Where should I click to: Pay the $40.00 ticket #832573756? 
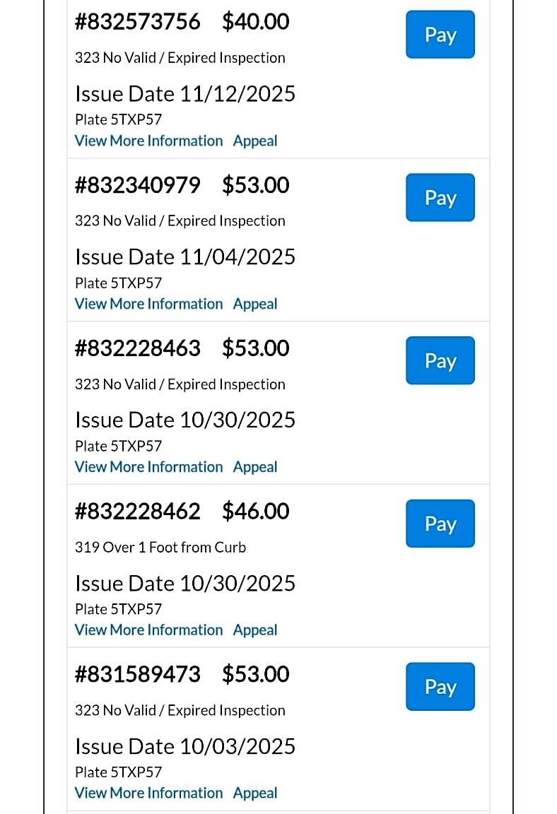click(x=440, y=35)
